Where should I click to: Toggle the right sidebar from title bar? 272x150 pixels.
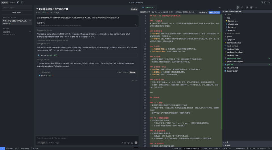point(265,2)
